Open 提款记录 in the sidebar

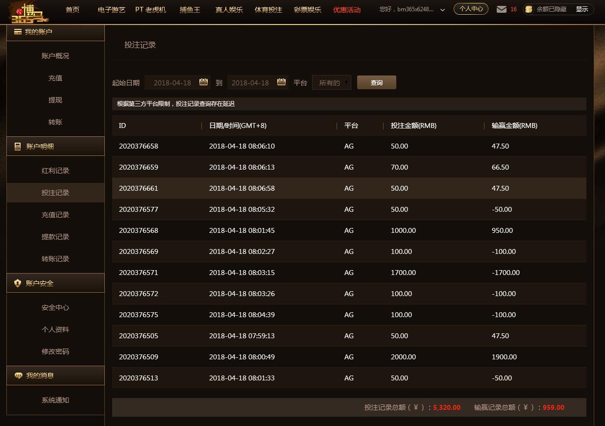pyautogui.click(x=55, y=237)
